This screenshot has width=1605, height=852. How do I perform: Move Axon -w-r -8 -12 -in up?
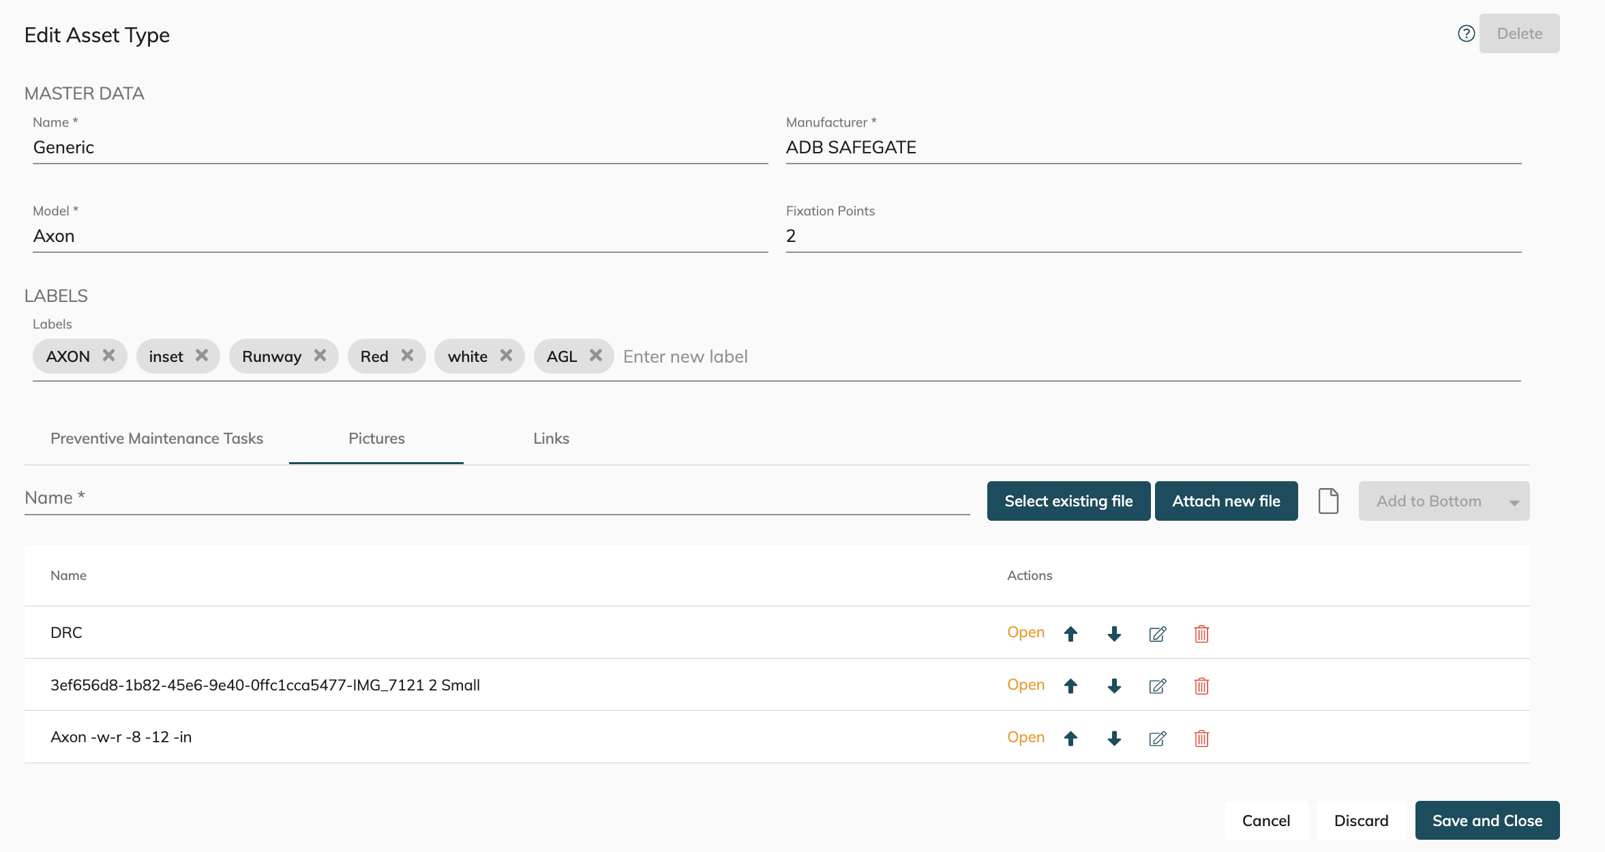[1070, 738]
